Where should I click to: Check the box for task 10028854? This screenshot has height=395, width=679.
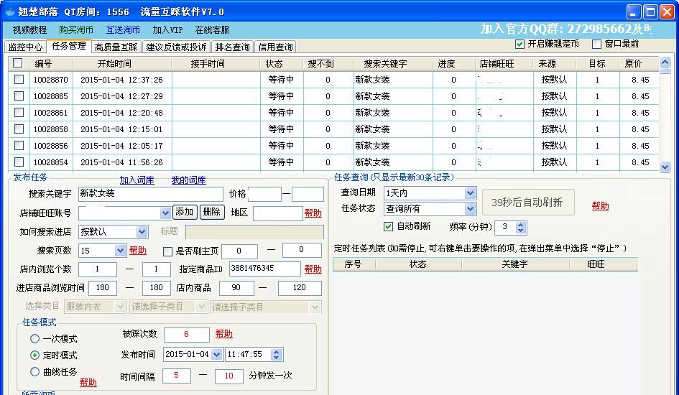click(x=19, y=162)
